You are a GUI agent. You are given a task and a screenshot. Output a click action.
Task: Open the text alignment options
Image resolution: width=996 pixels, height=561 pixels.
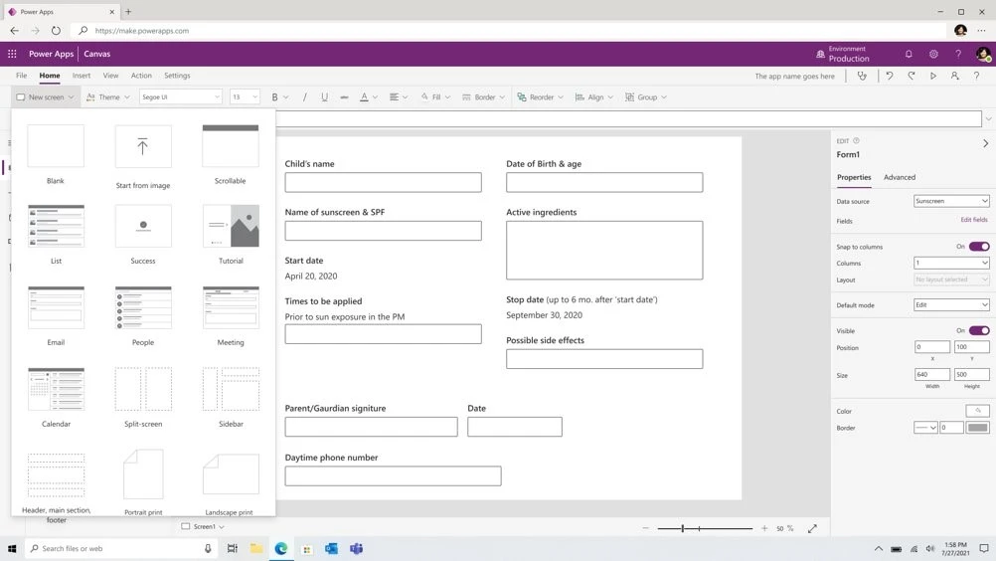(399, 97)
